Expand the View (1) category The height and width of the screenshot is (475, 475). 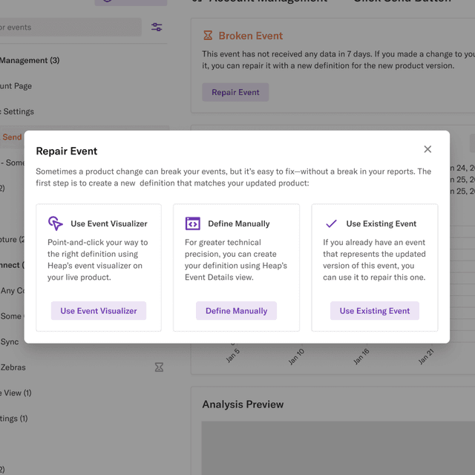(x=16, y=393)
